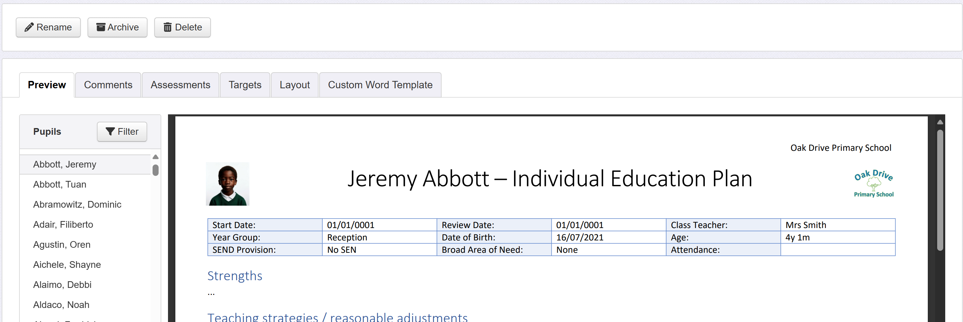
Task: Click the document preview scroll-up arrow
Action: click(940, 122)
